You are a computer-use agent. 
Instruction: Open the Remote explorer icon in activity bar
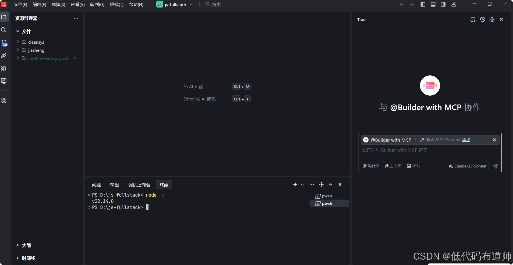point(4,81)
